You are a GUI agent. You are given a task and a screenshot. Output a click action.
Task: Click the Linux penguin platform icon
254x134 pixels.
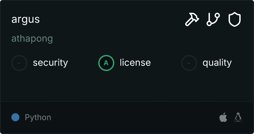click(238, 117)
